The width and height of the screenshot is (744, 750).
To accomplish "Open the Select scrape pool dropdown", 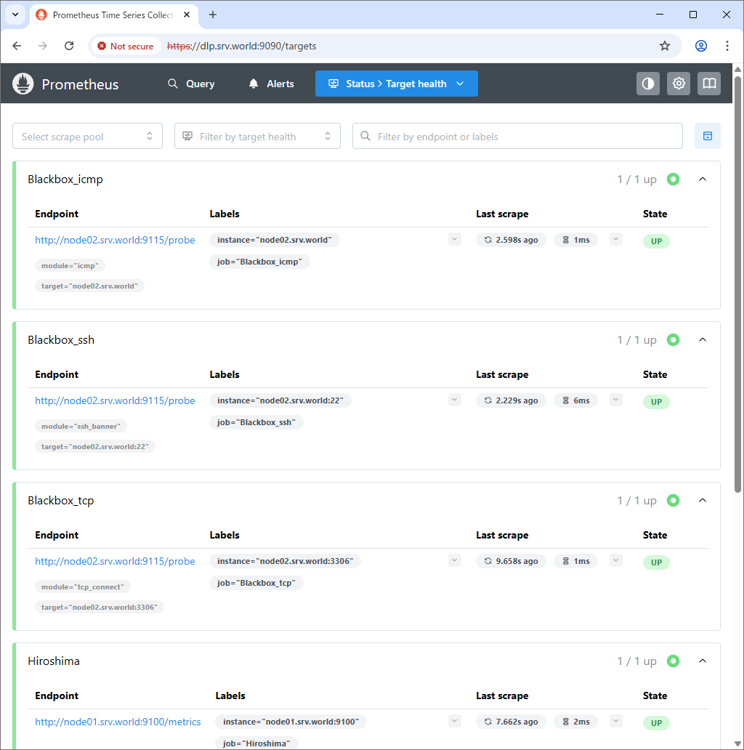I will coord(87,137).
